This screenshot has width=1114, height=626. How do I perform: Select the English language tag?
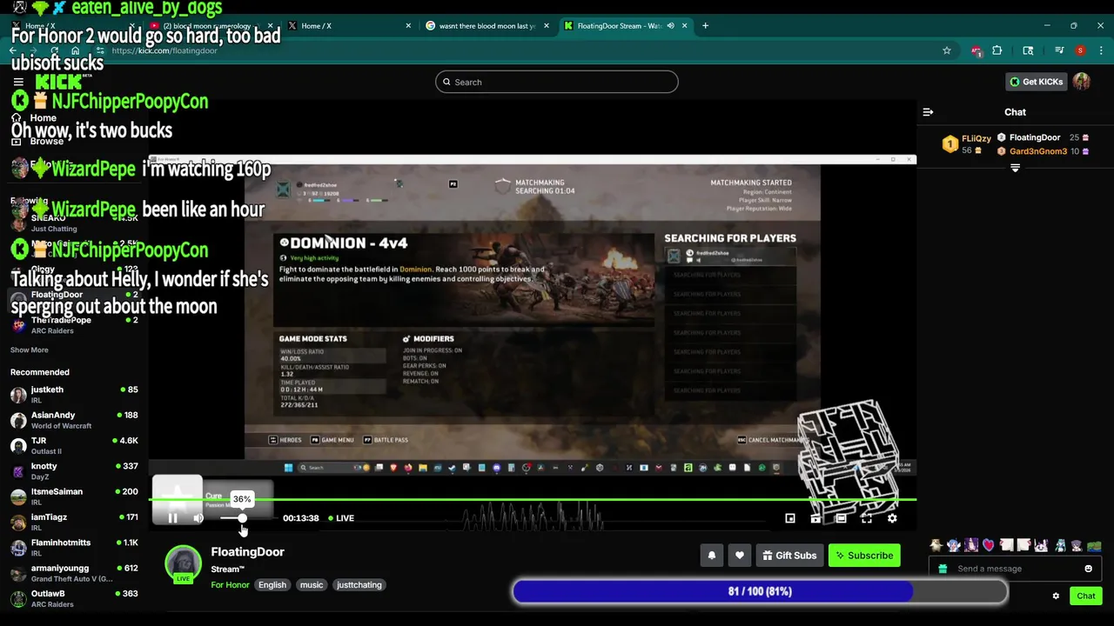(272, 585)
